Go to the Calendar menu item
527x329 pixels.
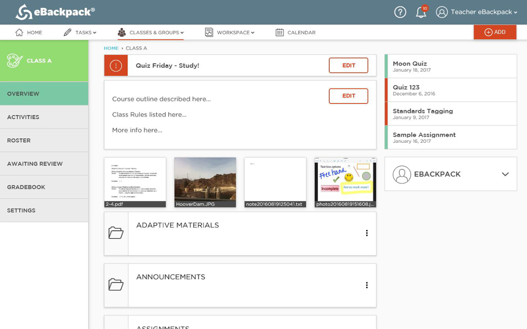coord(296,32)
